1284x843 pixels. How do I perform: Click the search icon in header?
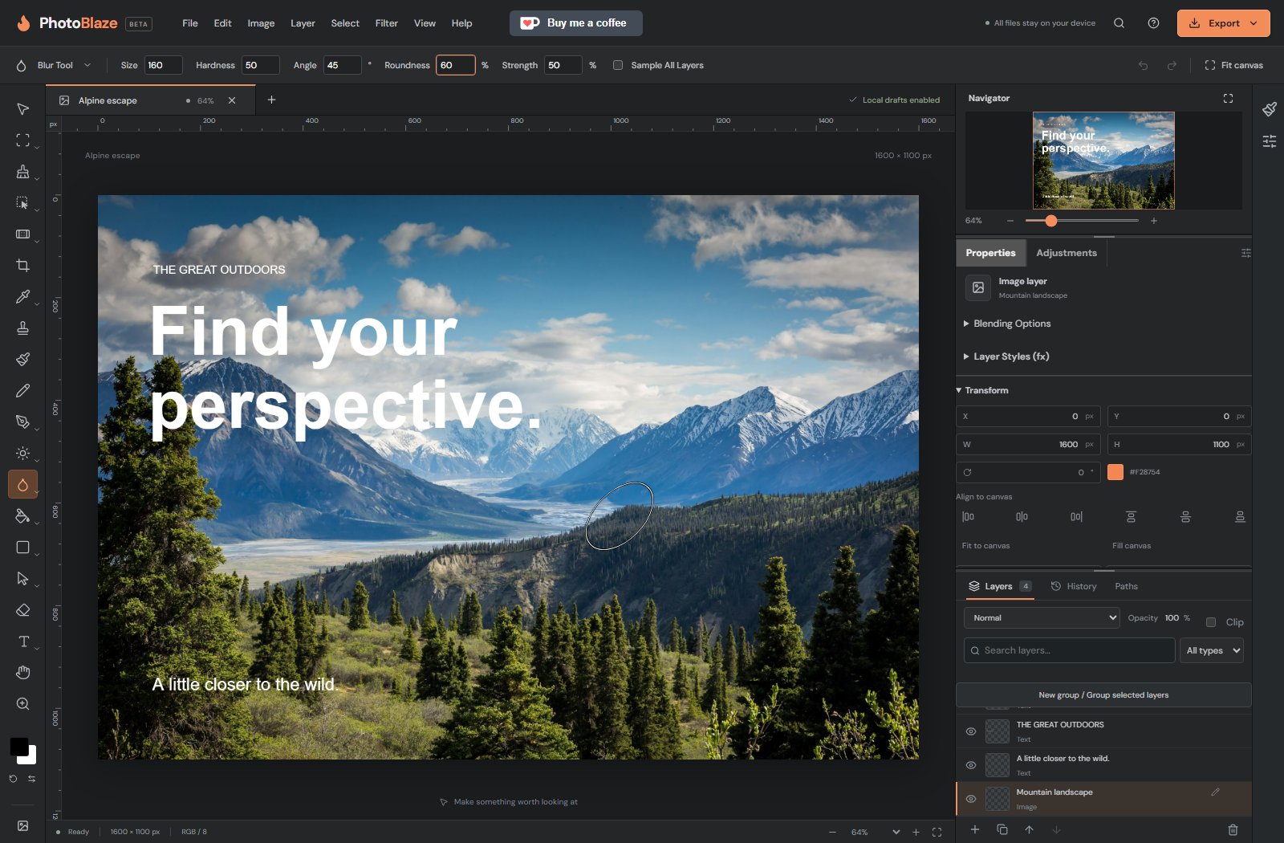[x=1119, y=23]
